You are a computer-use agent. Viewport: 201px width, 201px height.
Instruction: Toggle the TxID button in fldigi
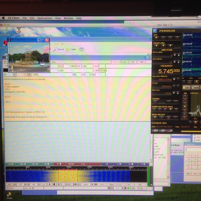click(x=132, y=62)
